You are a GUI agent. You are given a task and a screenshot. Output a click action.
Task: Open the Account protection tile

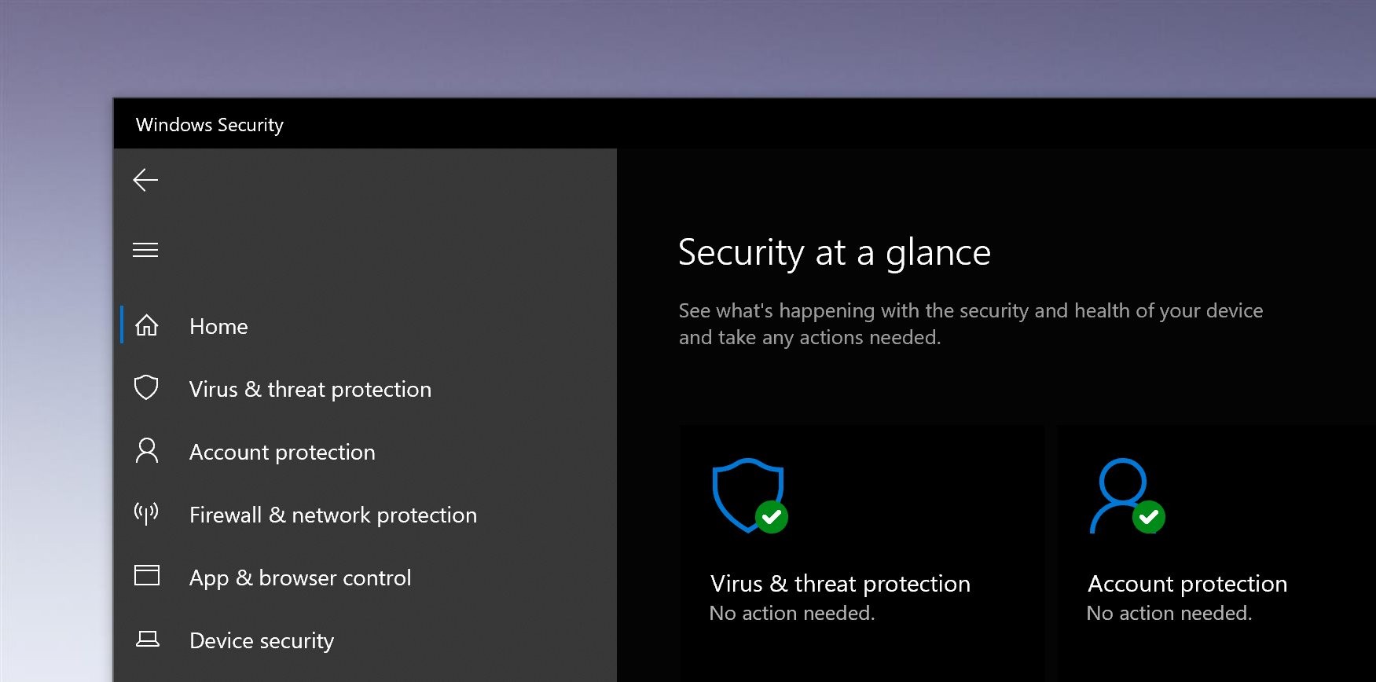pyautogui.click(x=1187, y=583)
